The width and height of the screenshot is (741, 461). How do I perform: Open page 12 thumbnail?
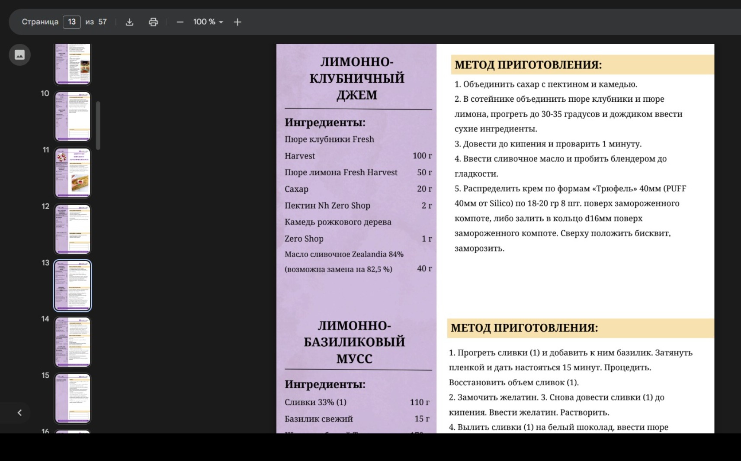click(73, 229)
